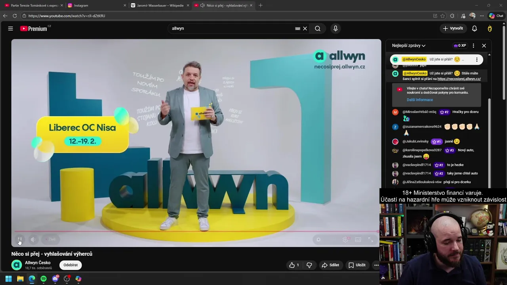507x285 pixels.
Task: Close the live chat panel
Action: point(484,46)
